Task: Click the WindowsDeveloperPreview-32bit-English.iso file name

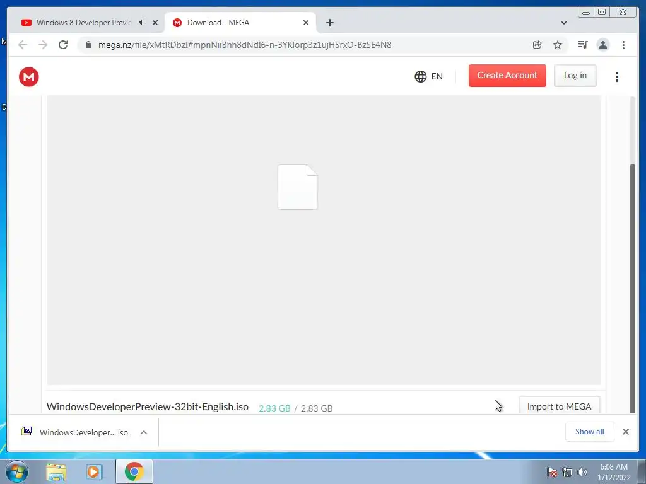Action: click(x=148, y=406)
